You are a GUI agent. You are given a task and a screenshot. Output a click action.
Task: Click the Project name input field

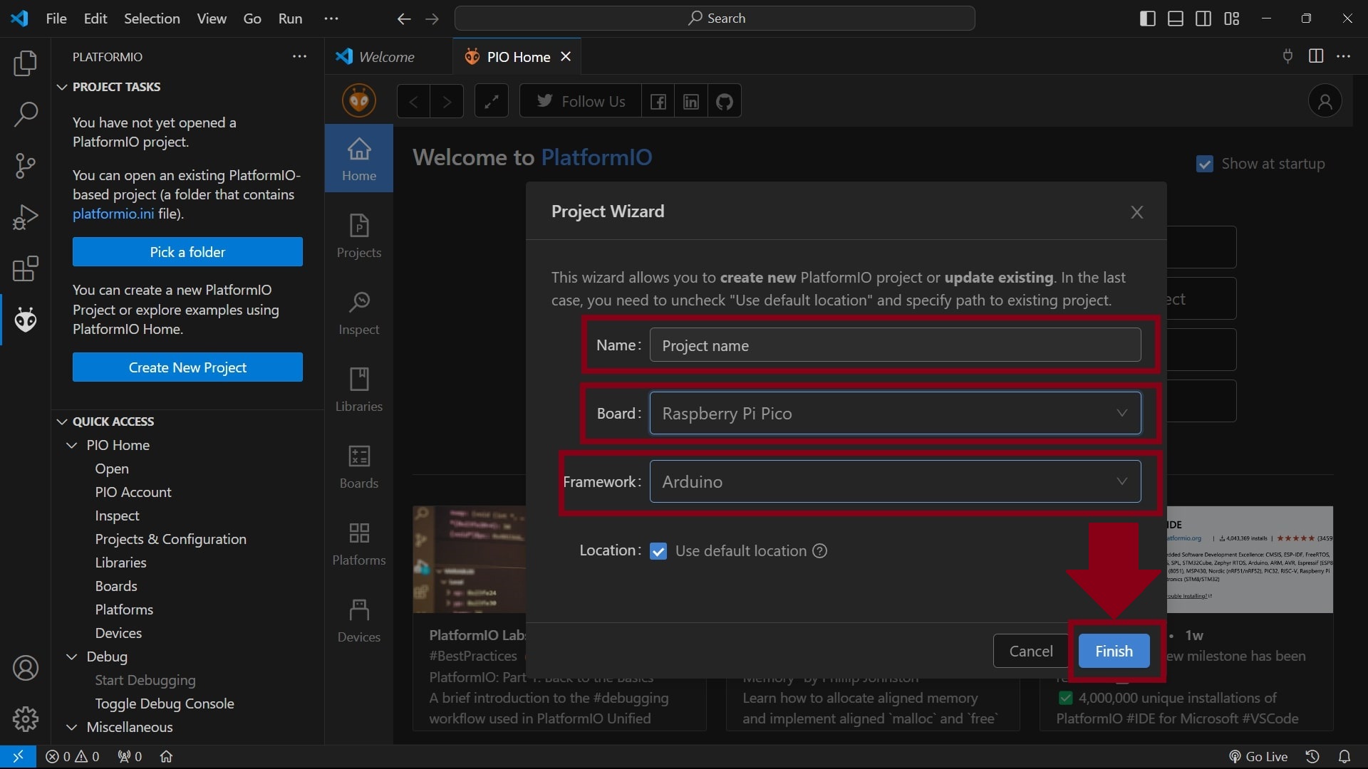click(x=895, y=345)
